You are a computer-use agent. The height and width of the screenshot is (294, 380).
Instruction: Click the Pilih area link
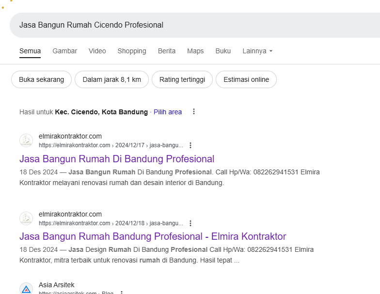(x=168, y=112)
